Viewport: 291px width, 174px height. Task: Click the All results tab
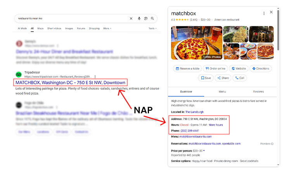pos(32,29)
